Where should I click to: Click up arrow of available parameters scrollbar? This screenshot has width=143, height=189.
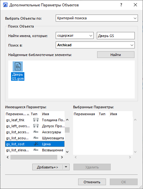click(67, 120)
